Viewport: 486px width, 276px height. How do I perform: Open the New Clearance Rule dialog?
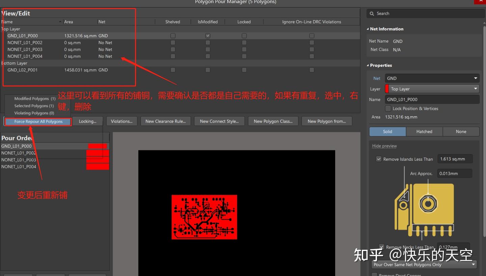click(x=166, y=121)
